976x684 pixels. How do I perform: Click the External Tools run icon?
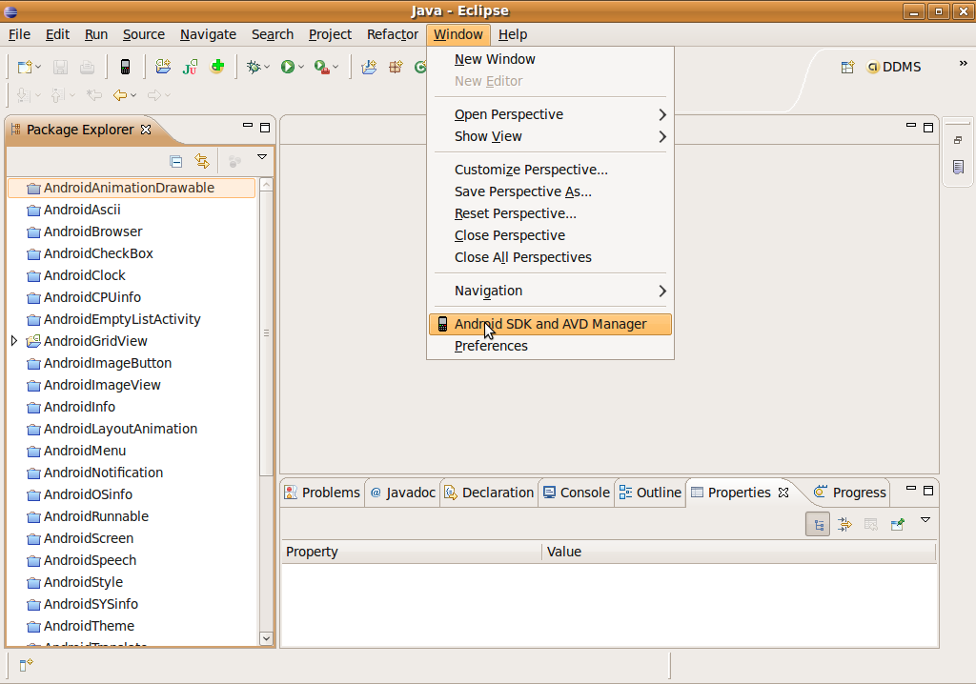pos(321,67)
